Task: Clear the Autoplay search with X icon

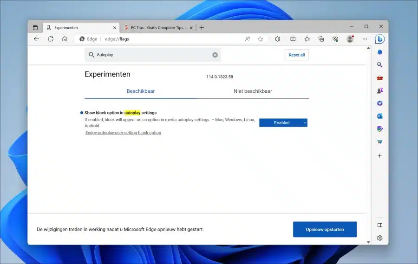Action: click(x=215, y=55)
